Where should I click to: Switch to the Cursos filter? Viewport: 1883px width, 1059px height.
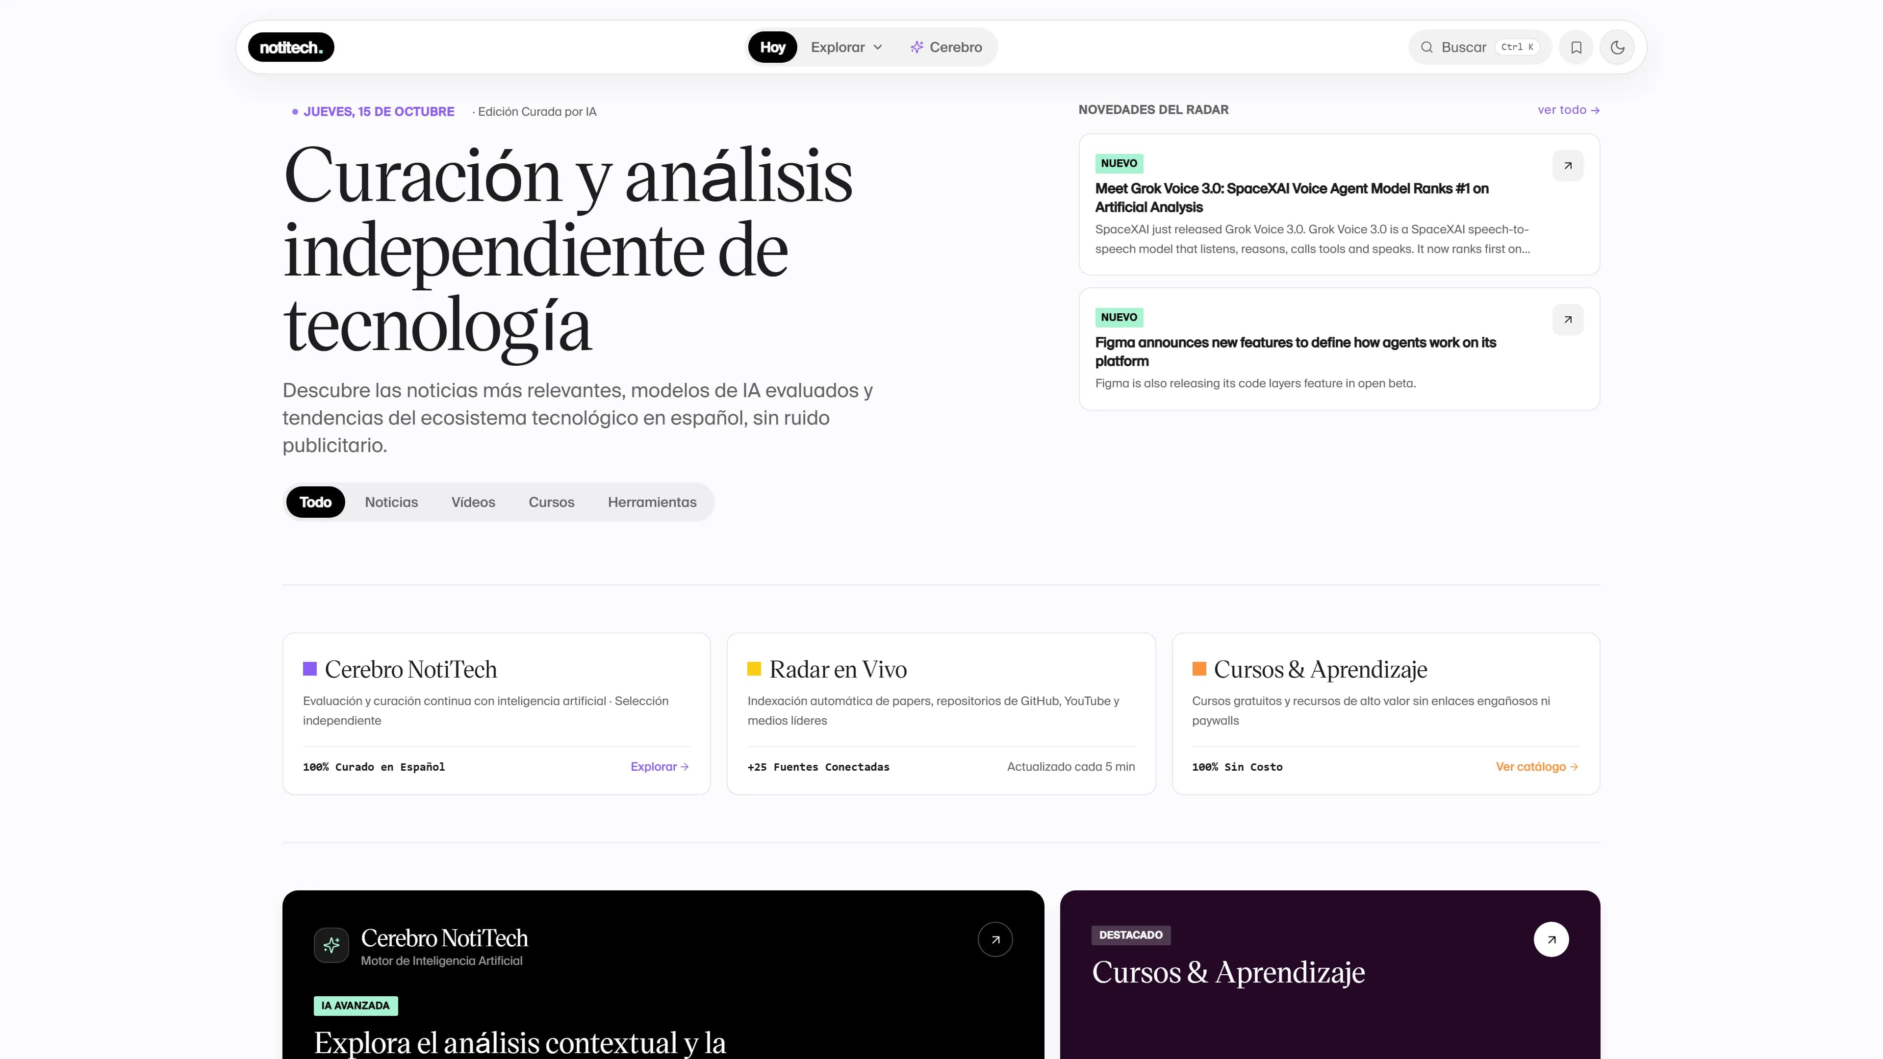pos(551,502)
